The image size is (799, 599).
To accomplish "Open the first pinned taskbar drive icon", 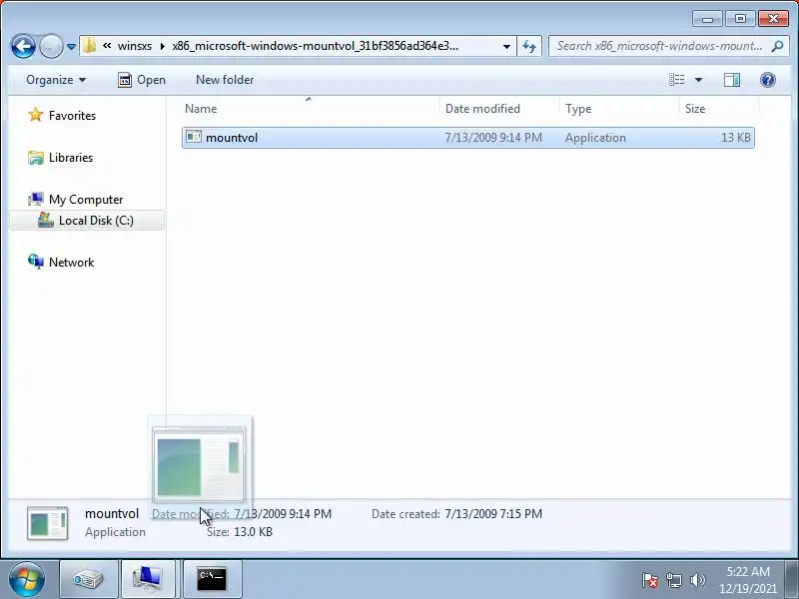I will click(x=89, y=579).
